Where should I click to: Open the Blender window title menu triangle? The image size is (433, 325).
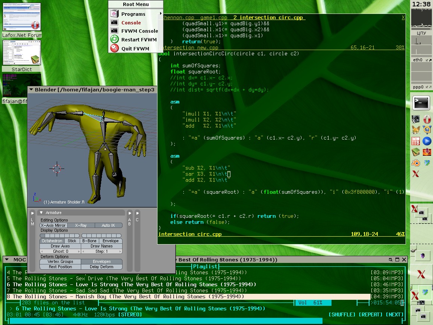31,90
